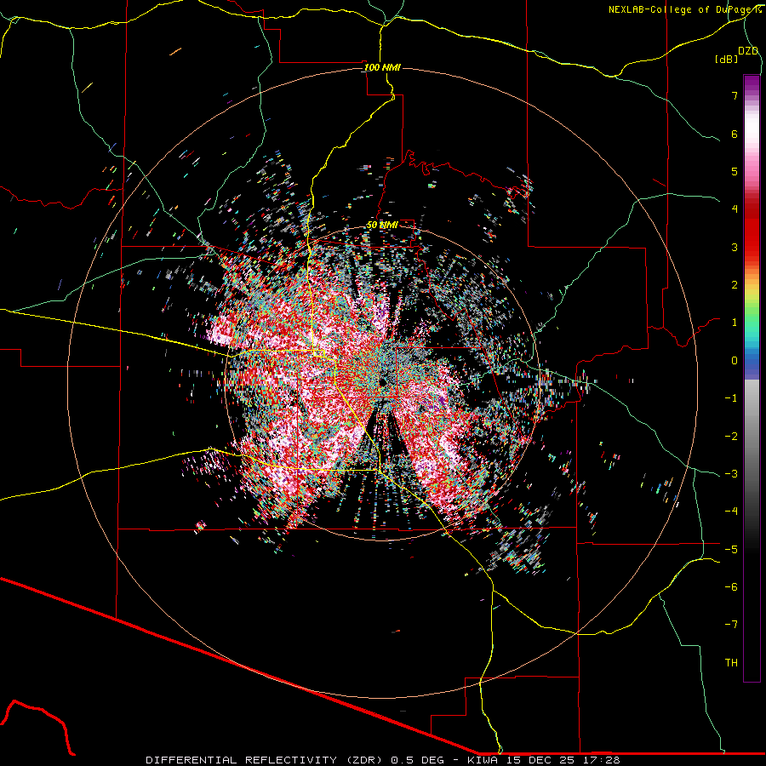Click the -3 dB label on color scale

[731, 474]
